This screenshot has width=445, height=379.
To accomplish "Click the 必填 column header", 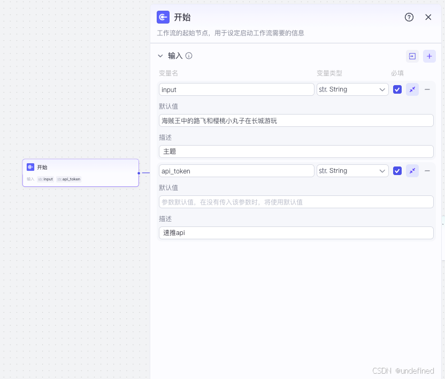I will pos(397,73).
